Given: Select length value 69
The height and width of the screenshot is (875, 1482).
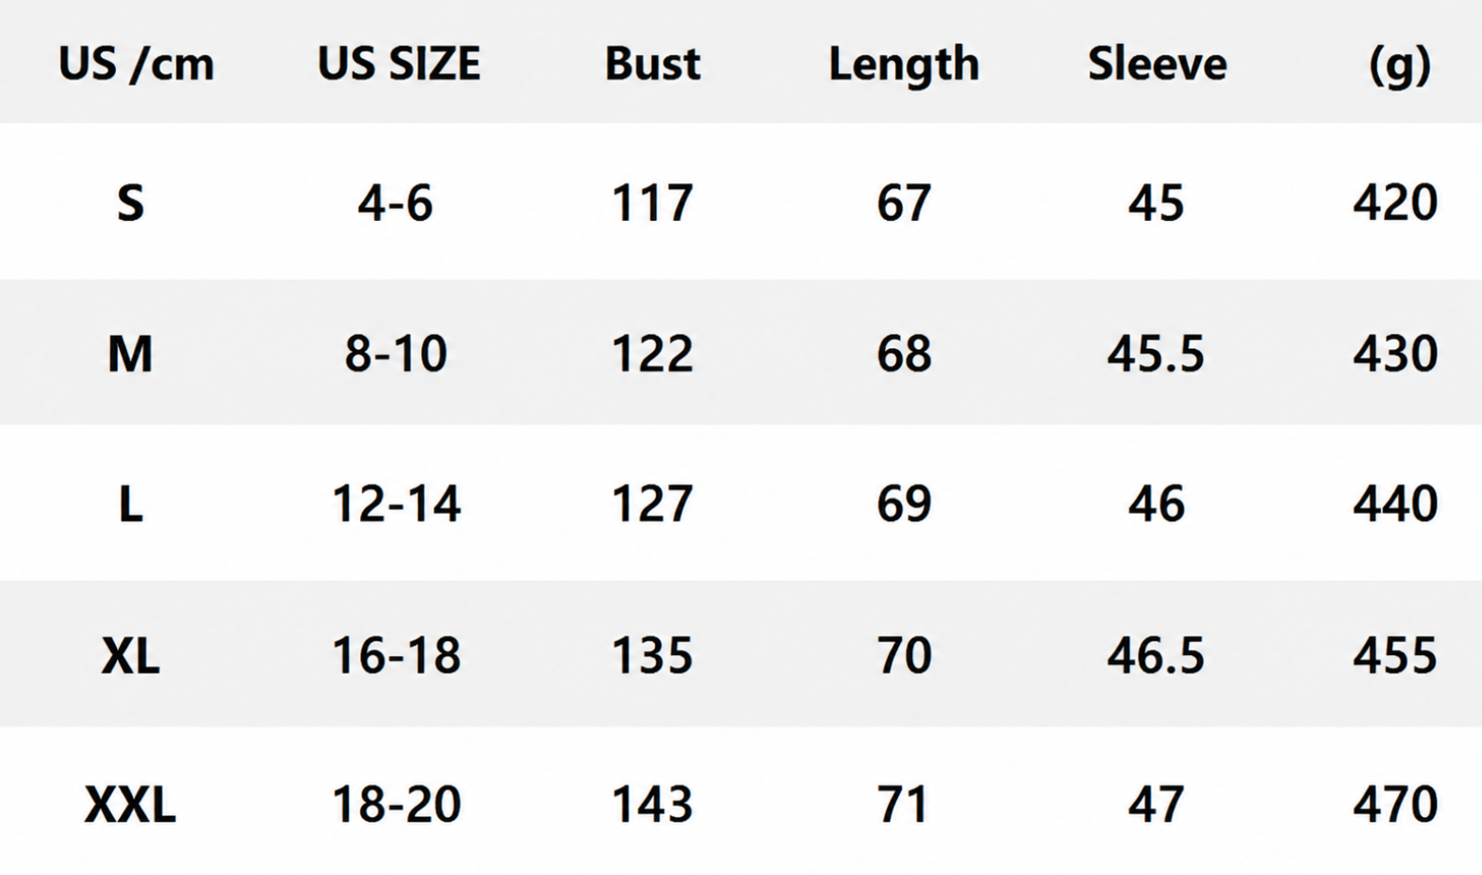Looking at the screenshot, I should pyautogui.click(x=904, y=504).
